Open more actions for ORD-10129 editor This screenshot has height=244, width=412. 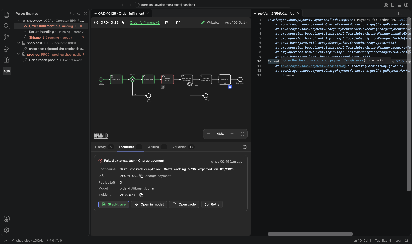[247, 13]
